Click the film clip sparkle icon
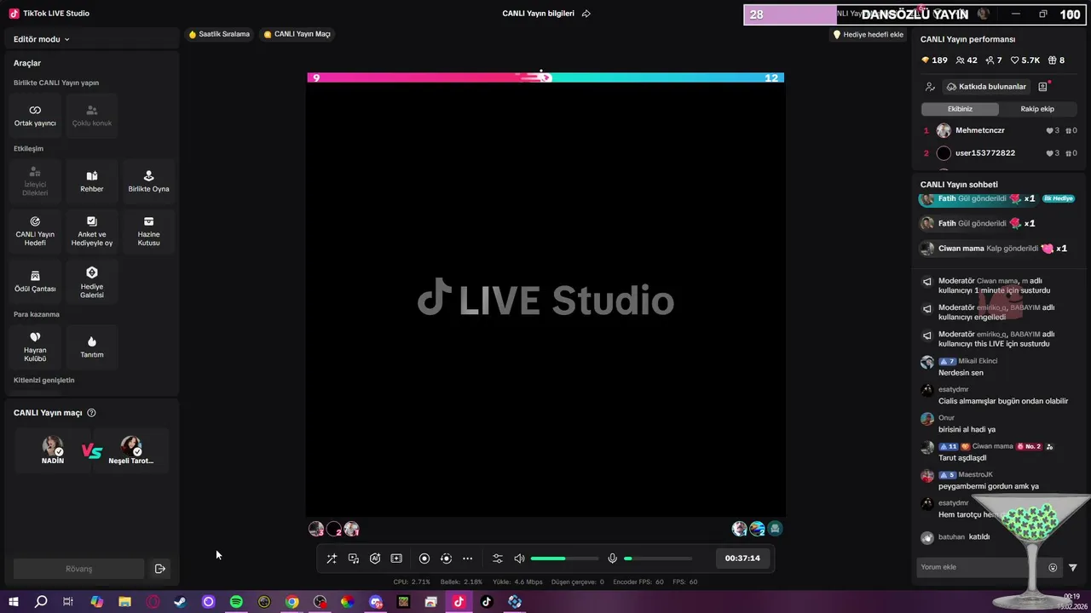The width and height of the screenshot is (1091, 613). point(396,559)
